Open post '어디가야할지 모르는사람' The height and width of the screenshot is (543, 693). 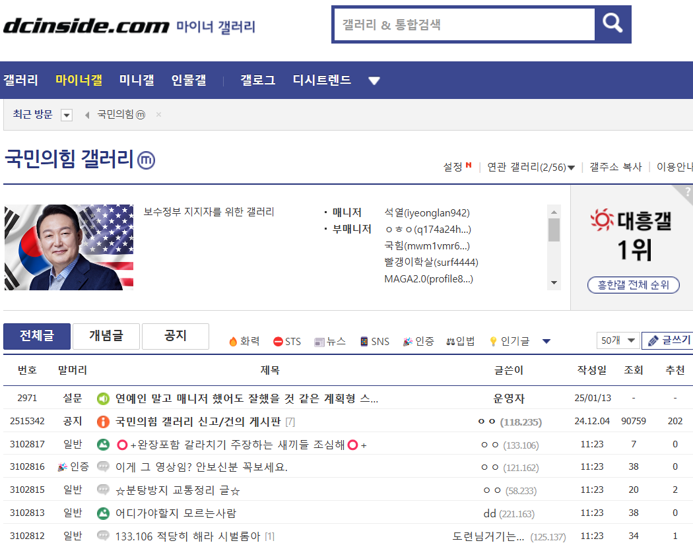coord(176,513)
